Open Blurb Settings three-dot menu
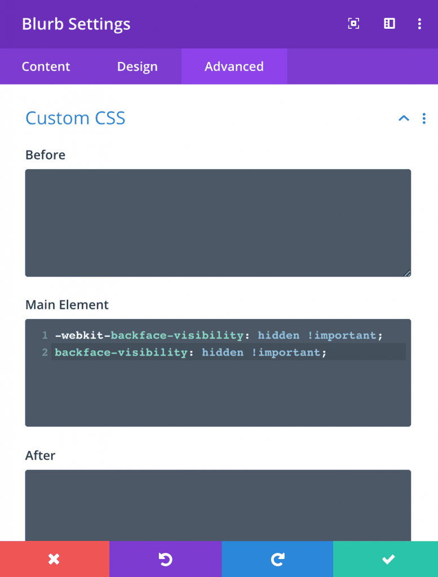Viewport: 438px width, 577px height. point(419,24)
